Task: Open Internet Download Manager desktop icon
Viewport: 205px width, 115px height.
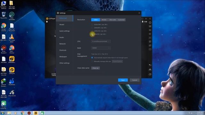Action: pos(4,83)
